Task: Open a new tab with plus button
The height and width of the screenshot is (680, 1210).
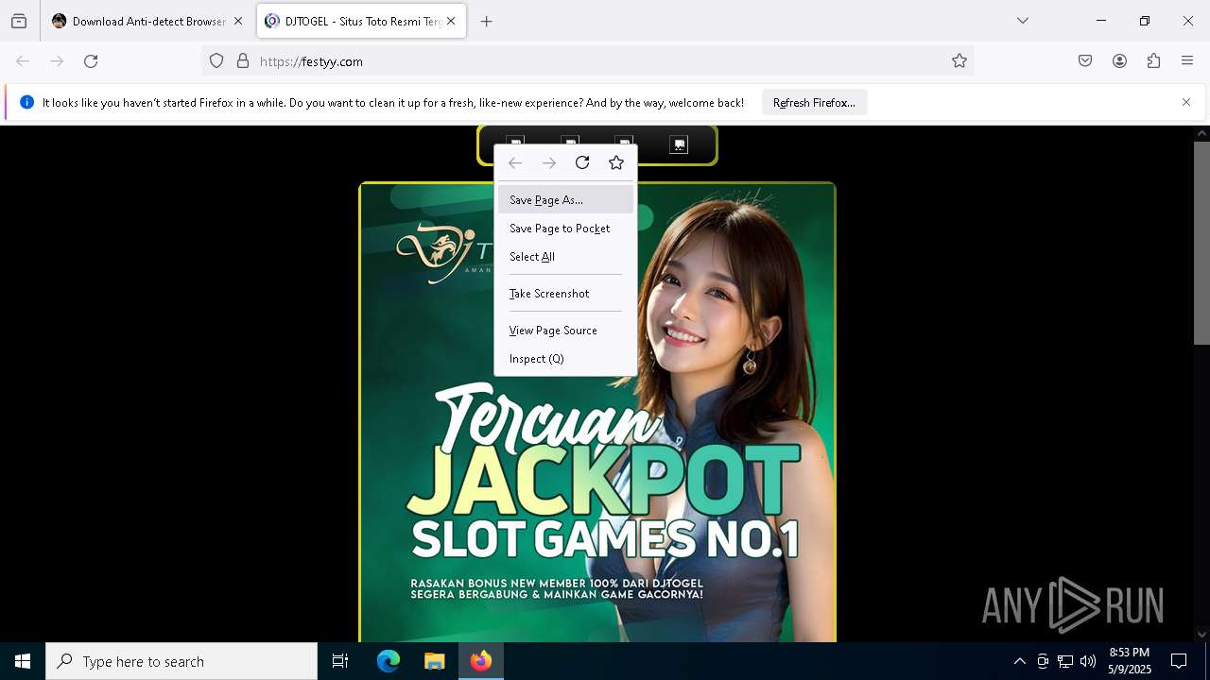Action: pyautogui.click(x=487, y=21)
